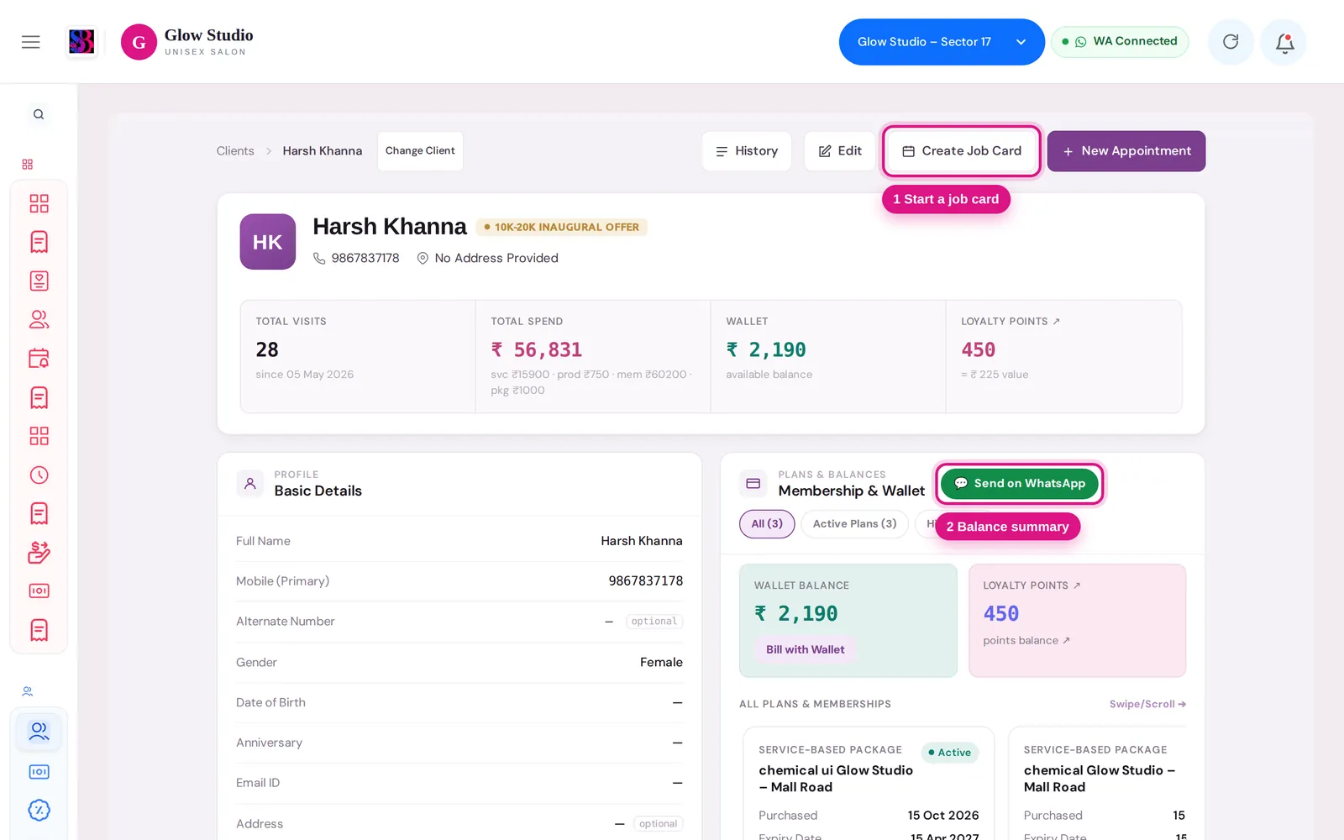Click Create Job Card
This screenshot has height=840, width=1344.
click(x=962, y=151)
